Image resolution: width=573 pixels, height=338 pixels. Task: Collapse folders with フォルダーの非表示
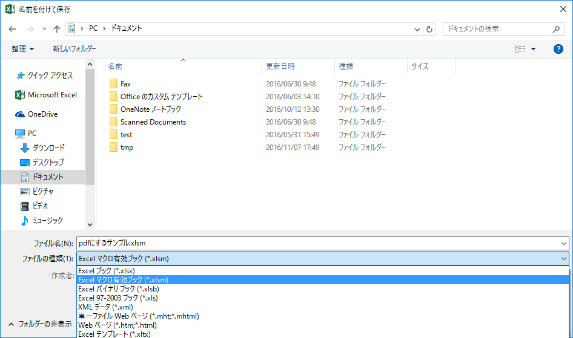pyautogui.click(x=40, y=323)
